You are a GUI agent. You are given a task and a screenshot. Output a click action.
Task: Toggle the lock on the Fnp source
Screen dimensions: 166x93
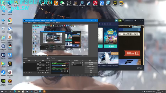click(49, 63)
